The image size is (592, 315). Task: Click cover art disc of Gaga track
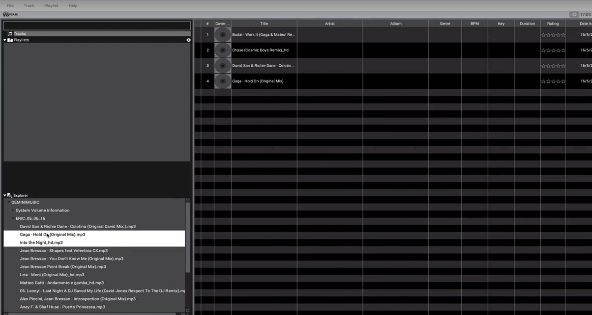click(223, 81)
